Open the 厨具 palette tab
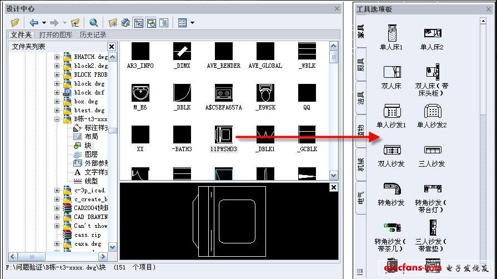Screen dimensions: 497x279 (x=360, y=64)
